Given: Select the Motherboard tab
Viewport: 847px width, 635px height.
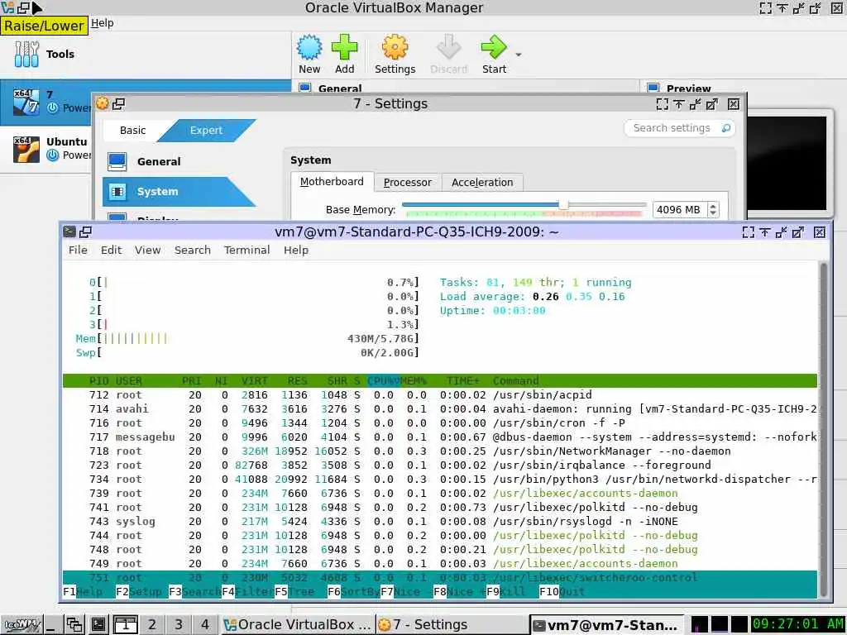Looking at the screenshot, I should pos(332,182).
